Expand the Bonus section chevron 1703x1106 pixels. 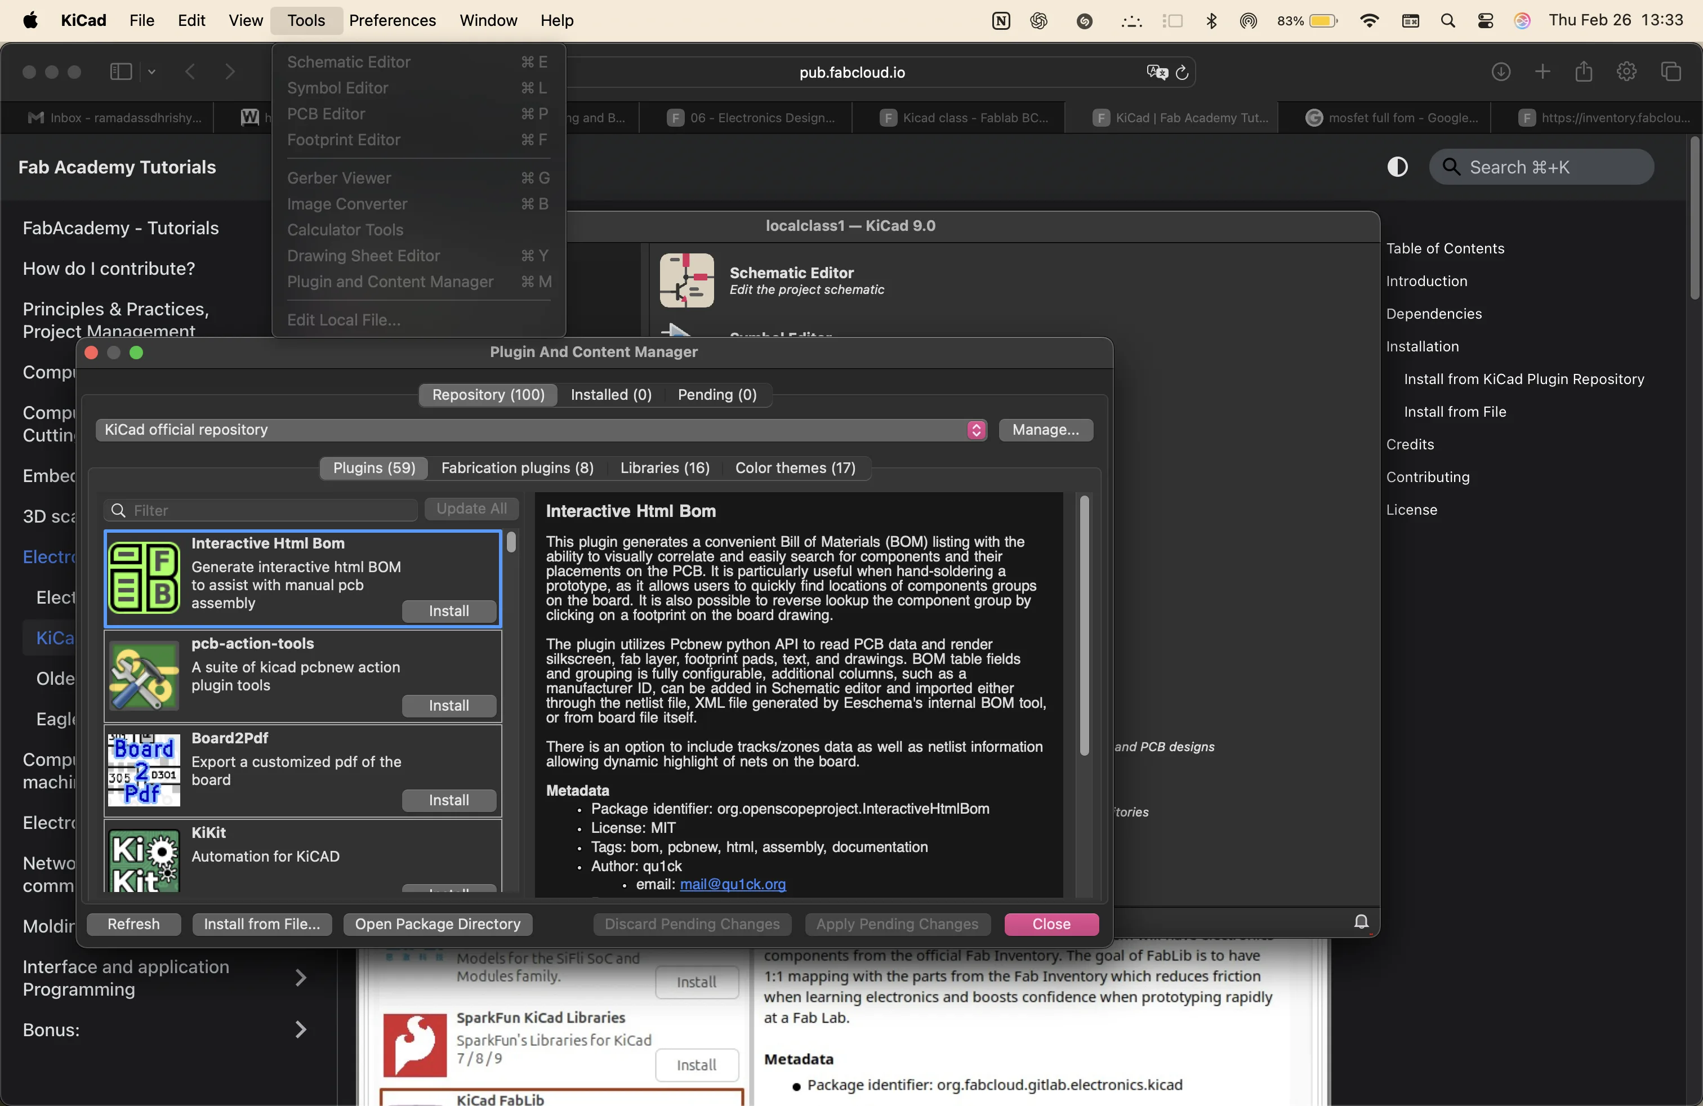click(301, 1029)
